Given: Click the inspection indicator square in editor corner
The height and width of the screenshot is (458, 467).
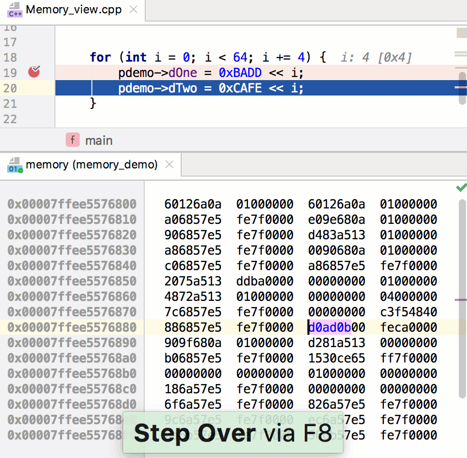Looking at the screenshot, I should pos(461,33).
